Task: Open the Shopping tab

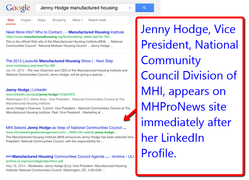Action: point(59,20)
